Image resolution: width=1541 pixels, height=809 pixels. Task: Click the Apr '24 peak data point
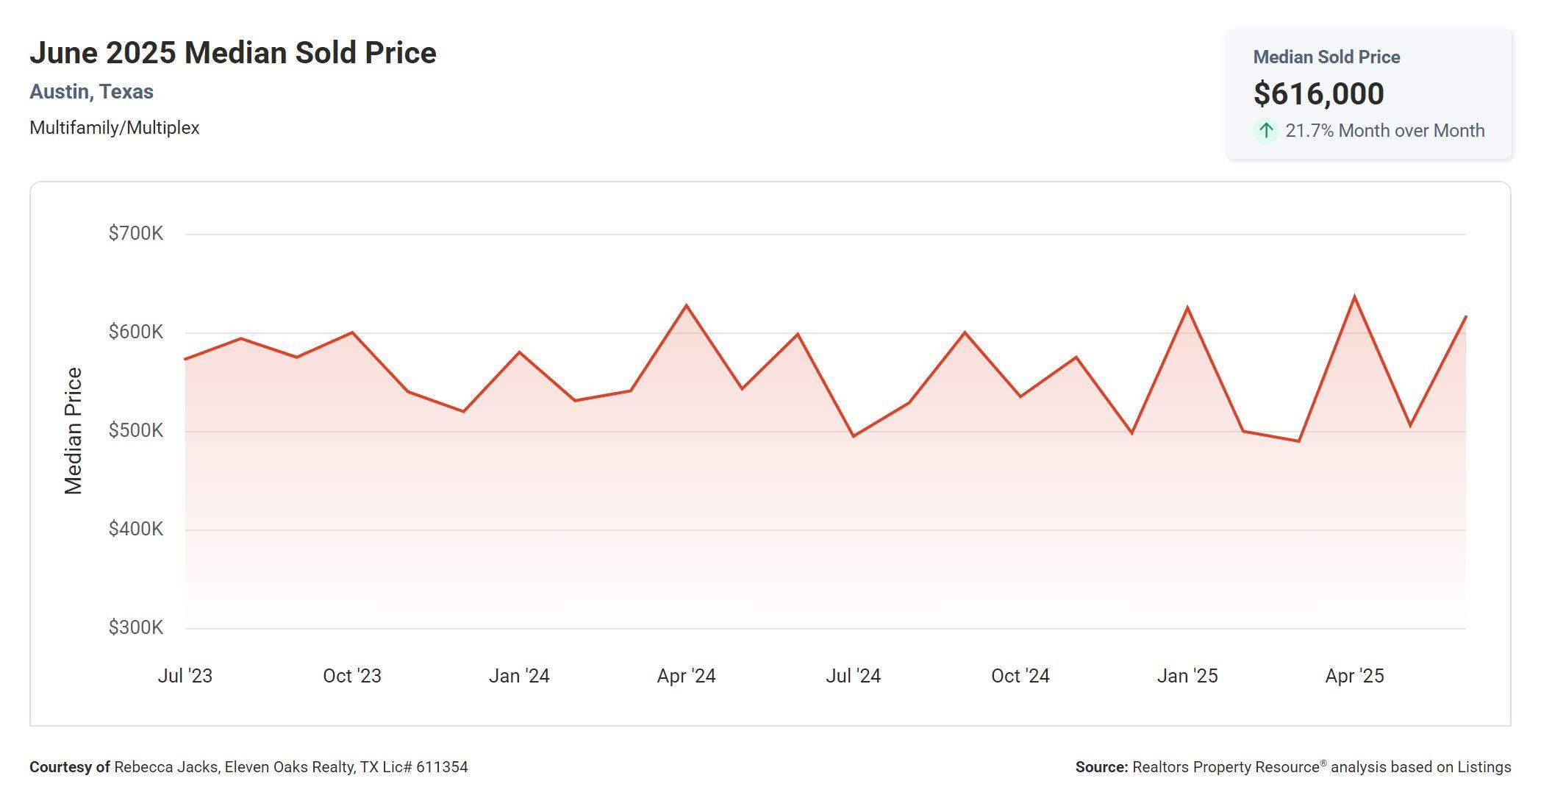(686, 305)
